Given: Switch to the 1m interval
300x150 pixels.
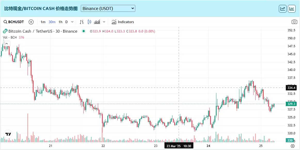Looking at the screenshot, I should coord(43,22).
